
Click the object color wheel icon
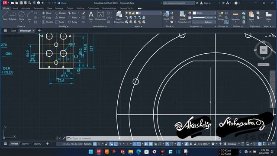click(x=190, y=13)
